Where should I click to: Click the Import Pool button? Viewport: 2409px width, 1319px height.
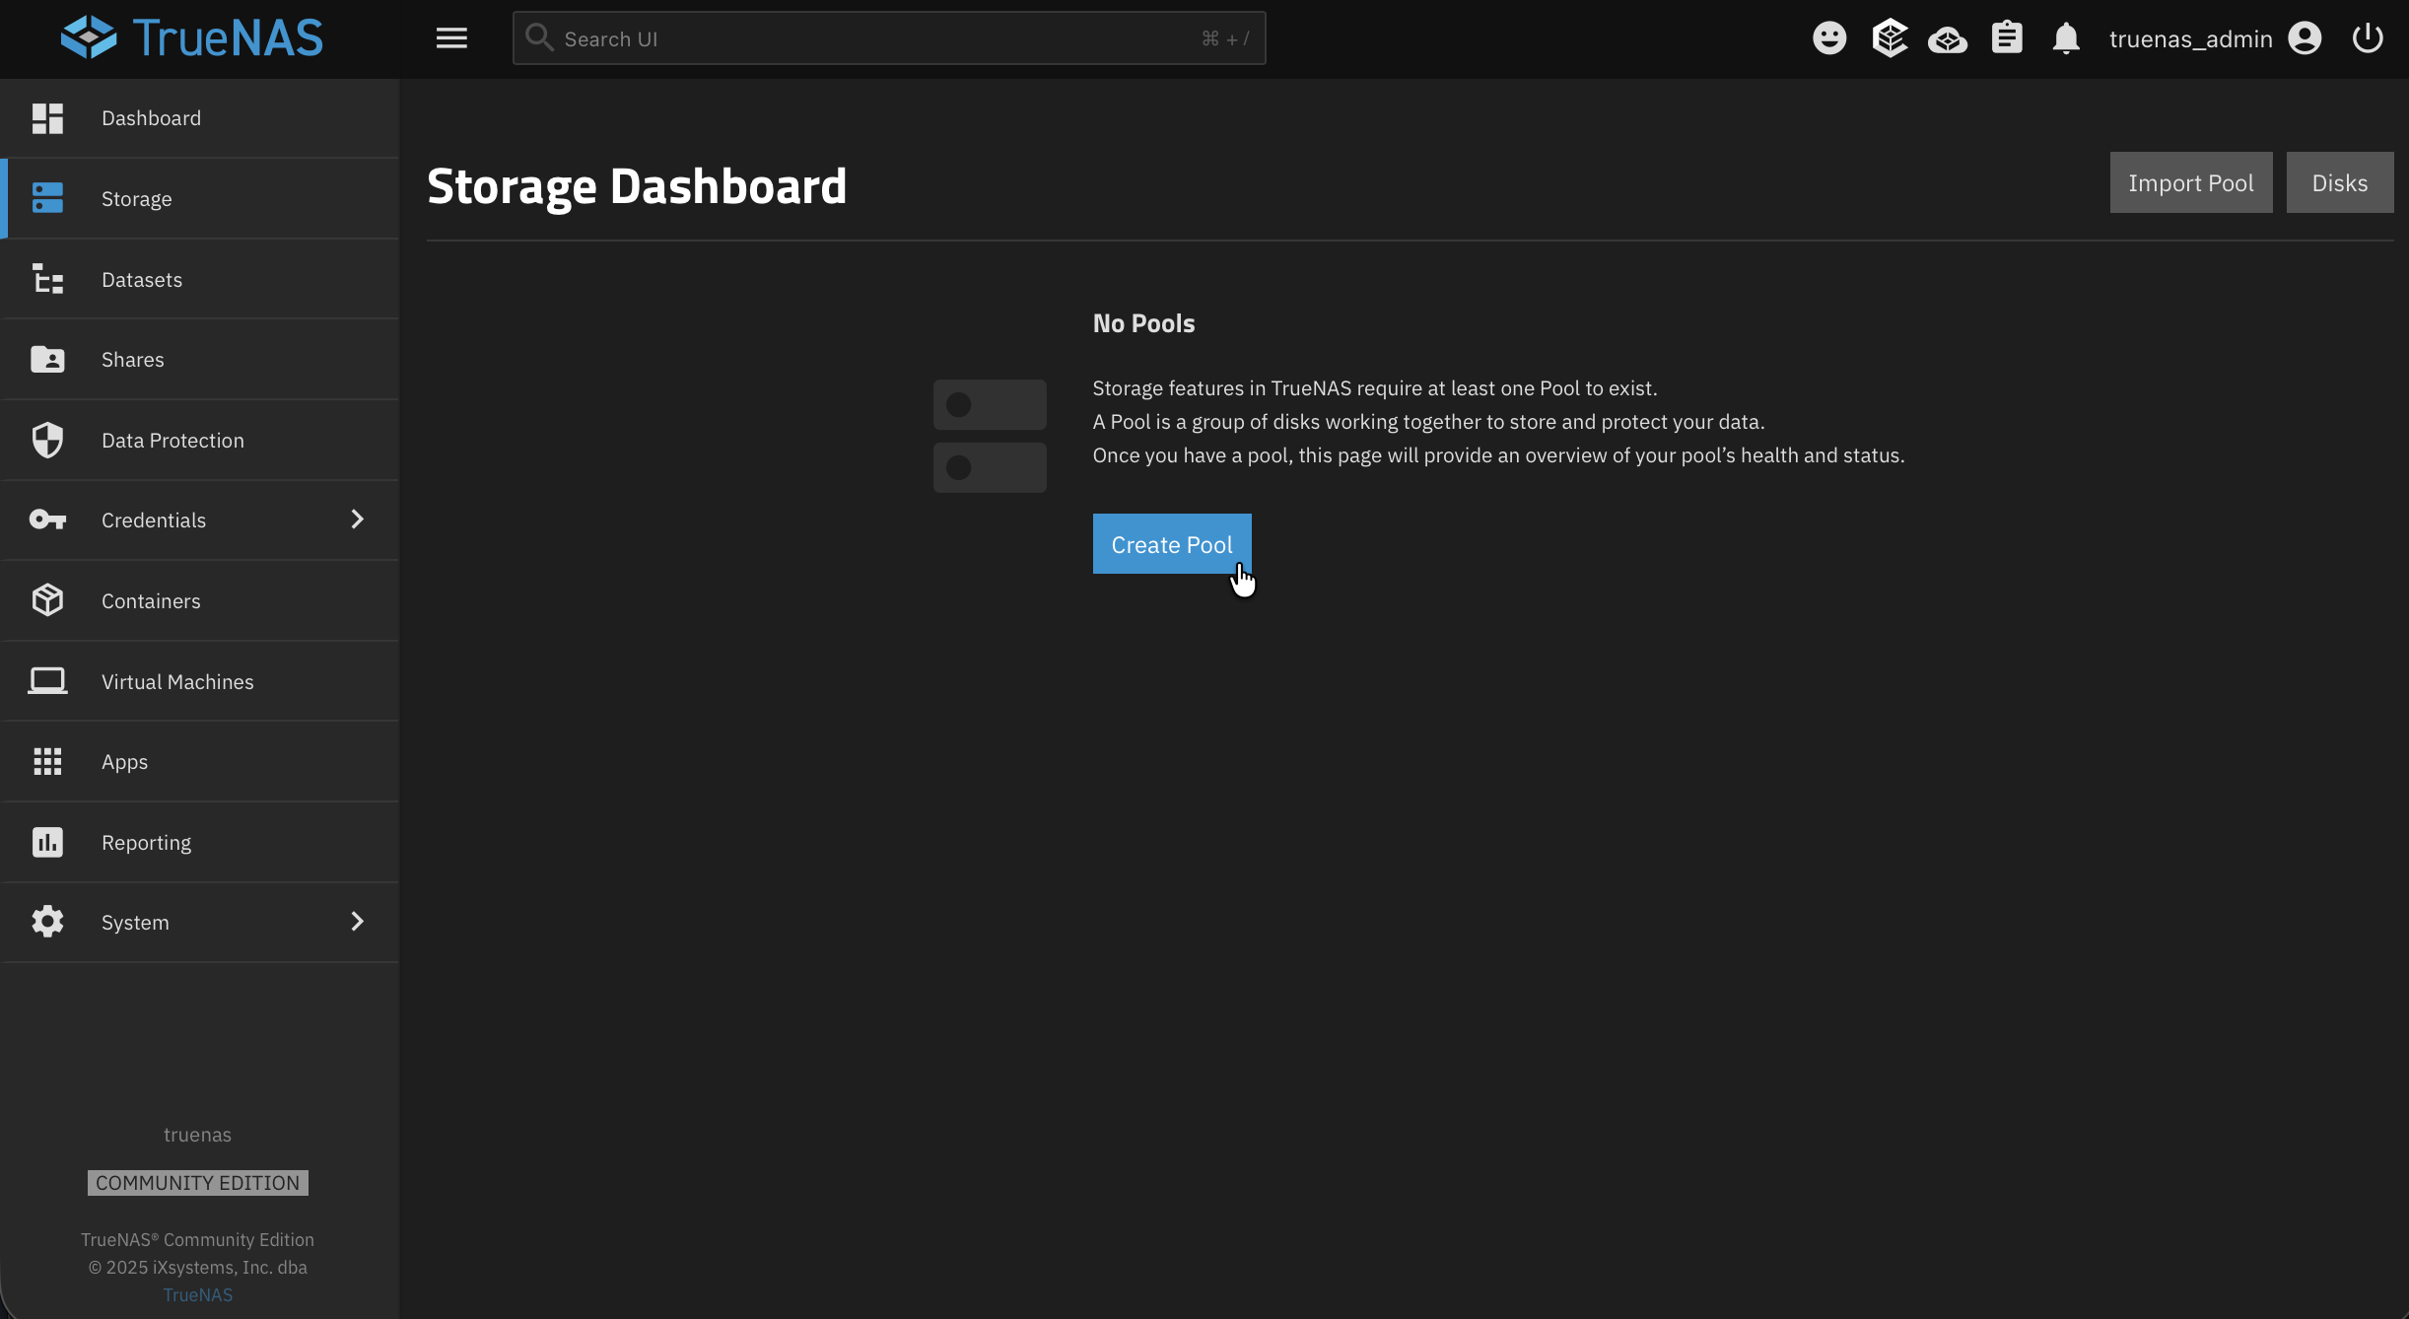2190,182
